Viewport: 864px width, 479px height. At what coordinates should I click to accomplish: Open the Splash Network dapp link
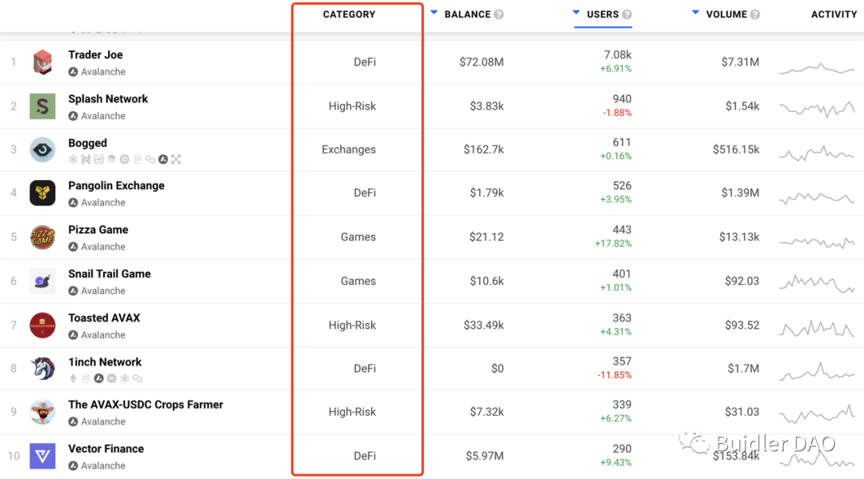(x=108, y=99)
